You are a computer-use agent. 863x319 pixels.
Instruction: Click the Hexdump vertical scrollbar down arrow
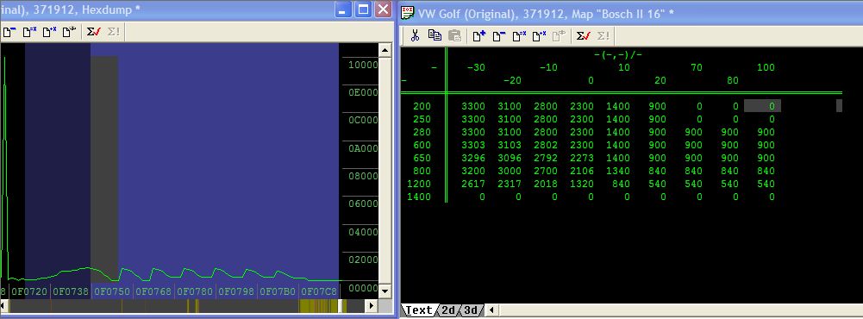[x=385, y=291]
